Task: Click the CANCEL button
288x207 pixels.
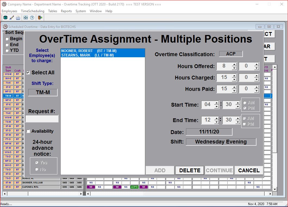Action: point(249,170)
